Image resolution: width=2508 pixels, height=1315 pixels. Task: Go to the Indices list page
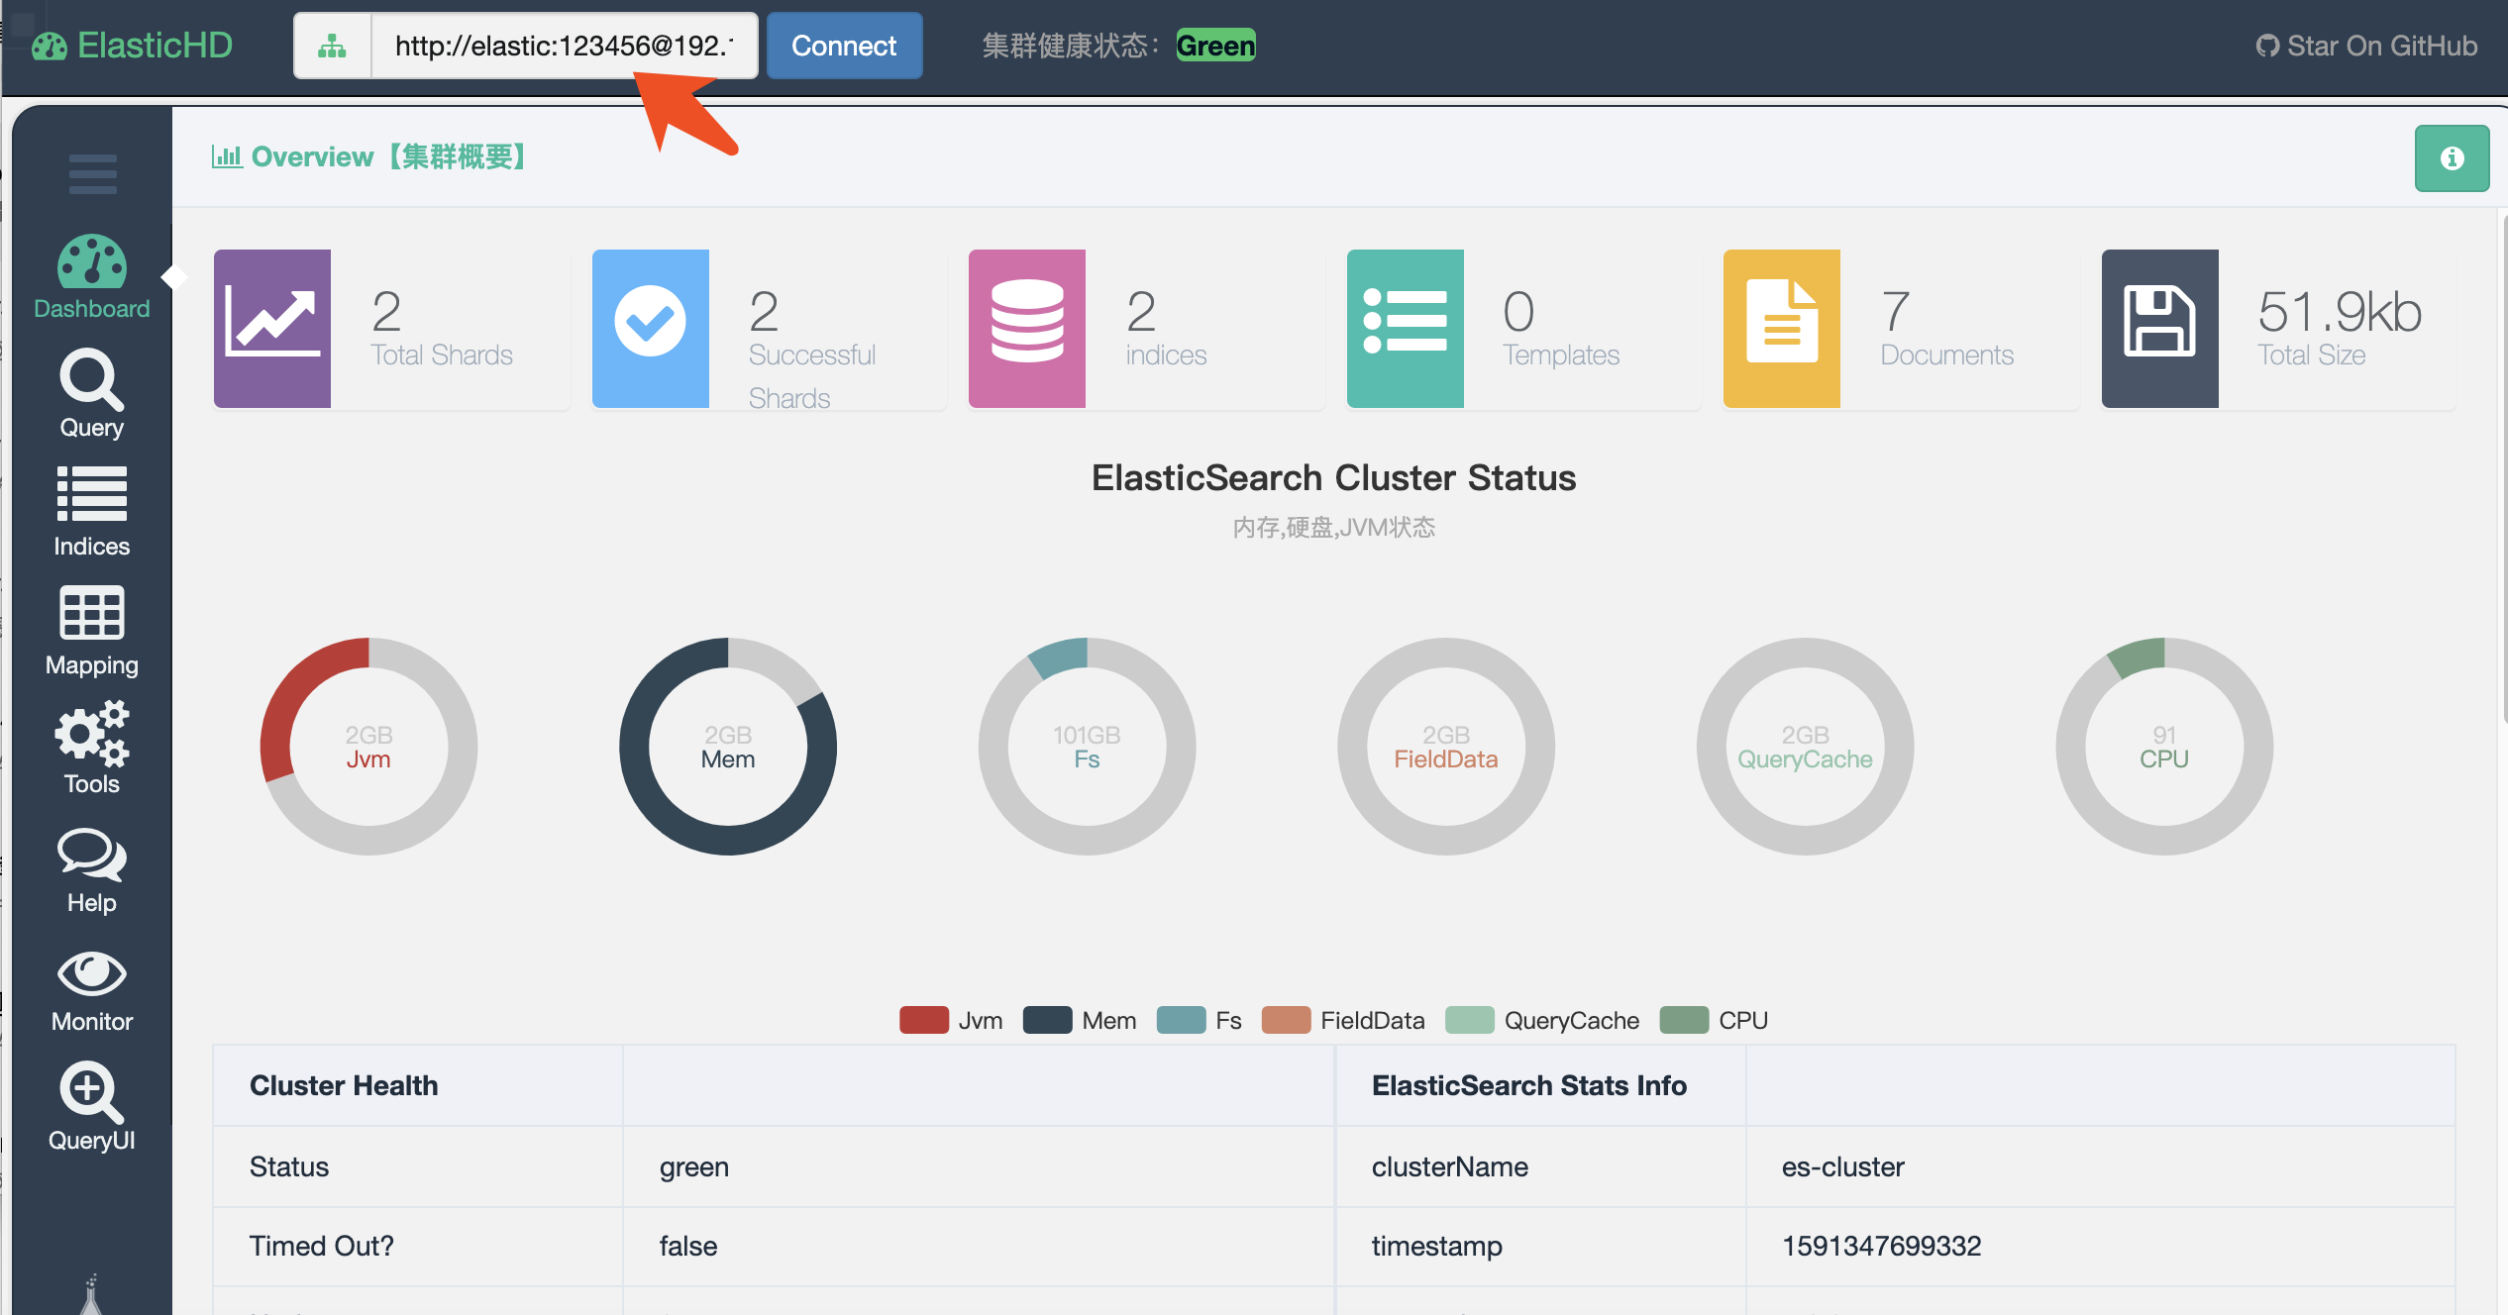[92, 512]
